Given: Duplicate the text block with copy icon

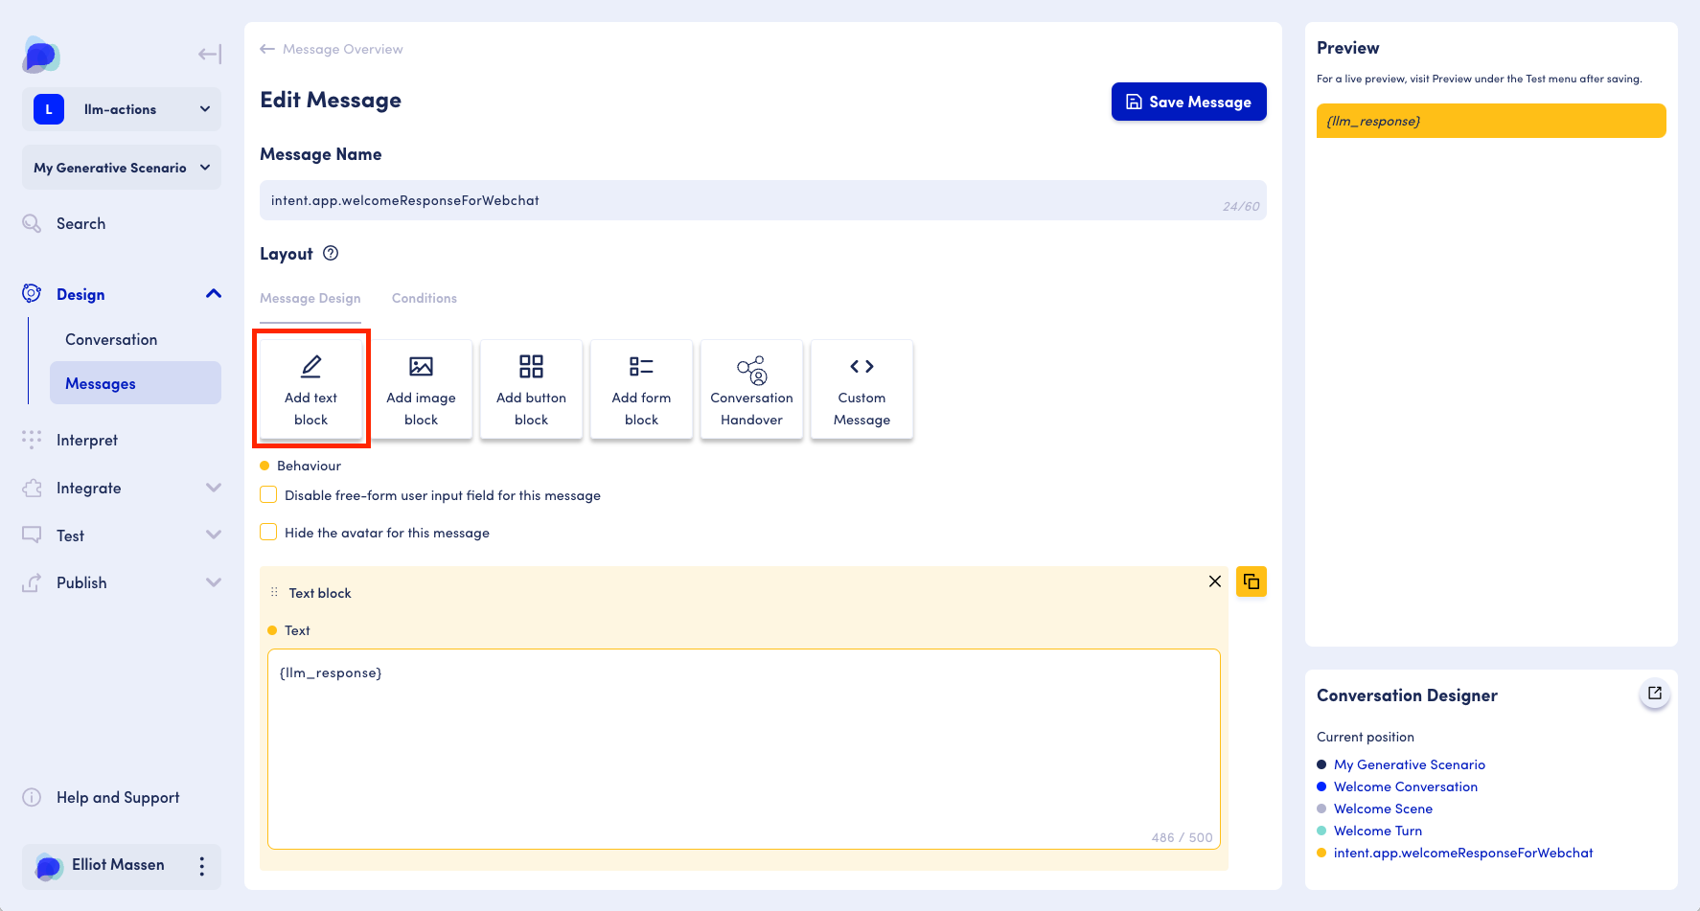Looking at the screenshot, I should pyautogui.click(x=1251, y=581).
